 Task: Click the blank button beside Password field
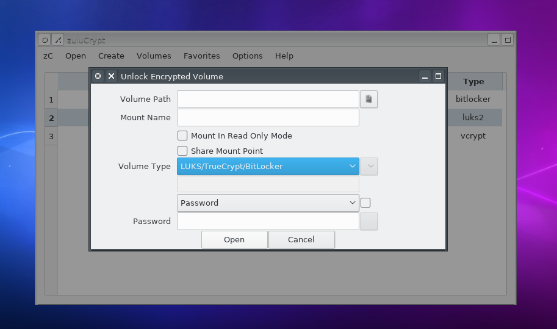(368, 221)
